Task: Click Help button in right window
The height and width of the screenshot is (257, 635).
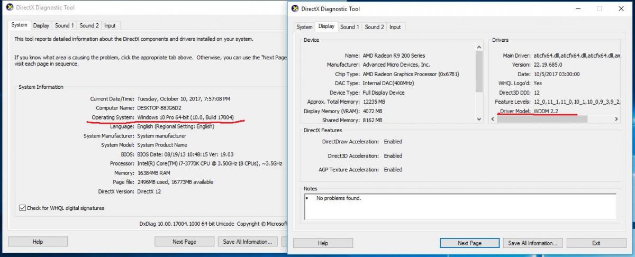Action: tap(323, 243)
